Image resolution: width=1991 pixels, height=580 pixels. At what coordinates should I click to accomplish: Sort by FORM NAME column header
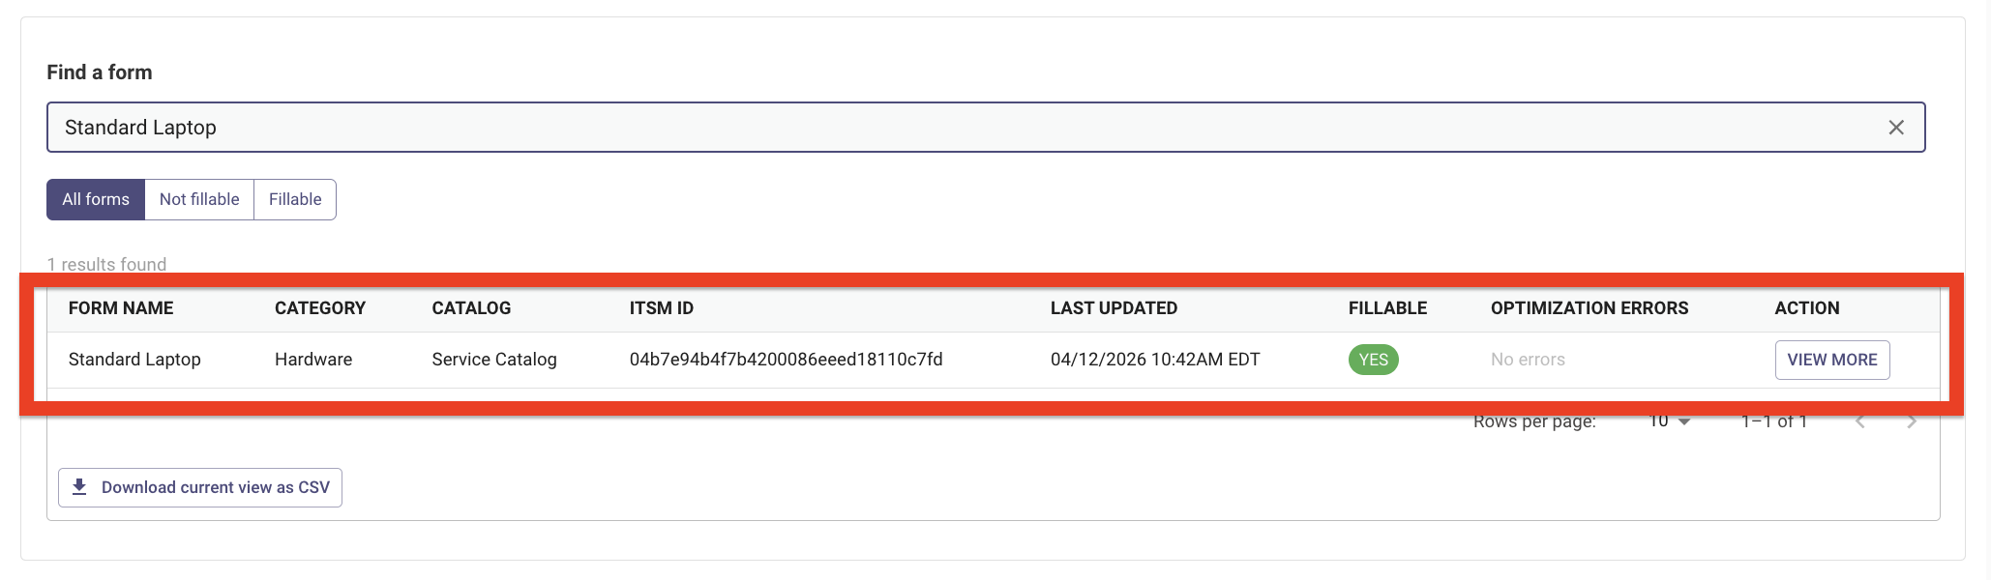121,308
